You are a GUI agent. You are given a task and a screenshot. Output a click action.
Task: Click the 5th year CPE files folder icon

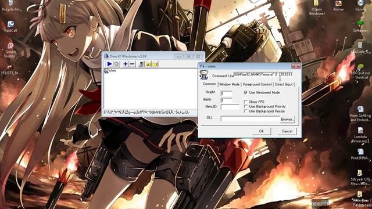(x=360, y=177)
